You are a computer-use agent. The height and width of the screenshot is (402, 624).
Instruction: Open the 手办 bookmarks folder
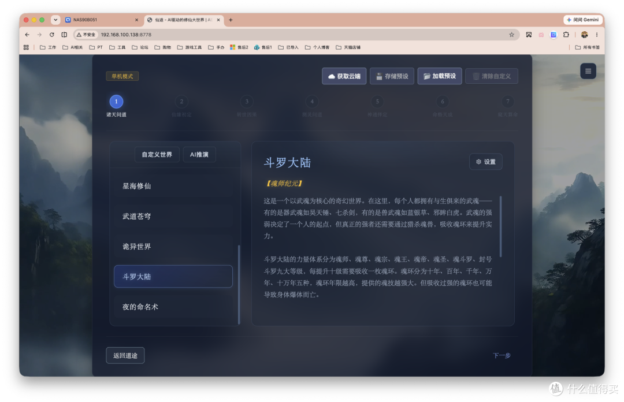pos(216,47)
